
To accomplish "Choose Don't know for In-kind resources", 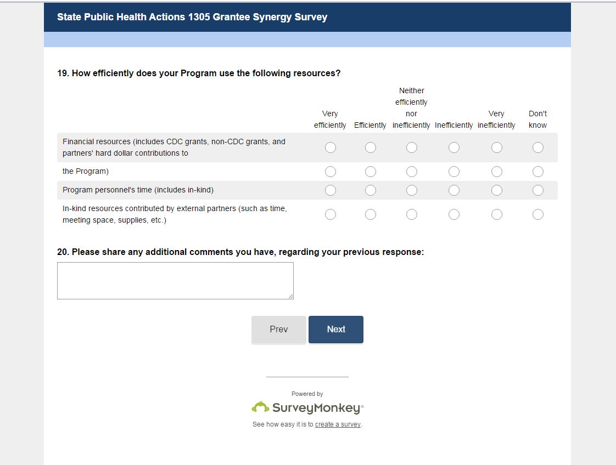I will [x=538, y=214].
